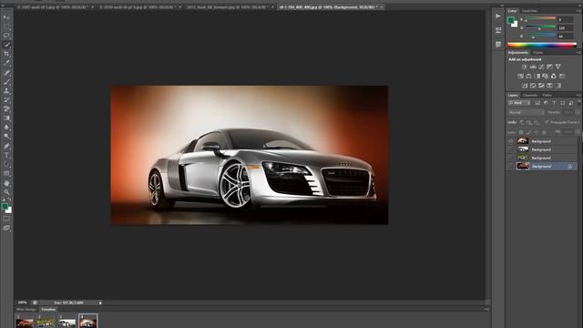Image resolution: width=583 pixels, height=328 pixels.
Task: Select the Eyedropper tool
Action: point(6,63)
